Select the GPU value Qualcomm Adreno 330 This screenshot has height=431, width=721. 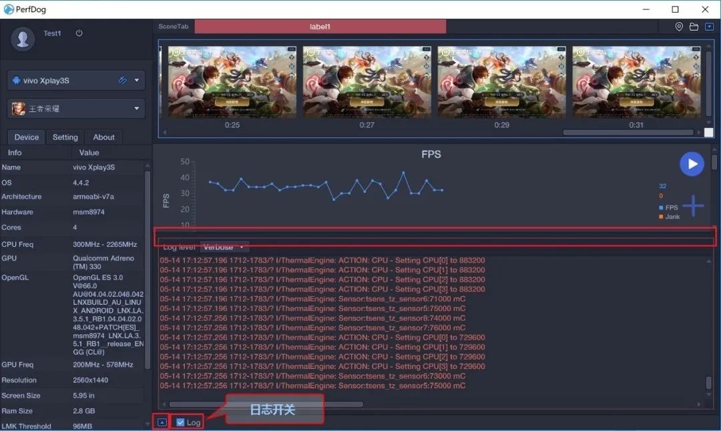(103, 262)
